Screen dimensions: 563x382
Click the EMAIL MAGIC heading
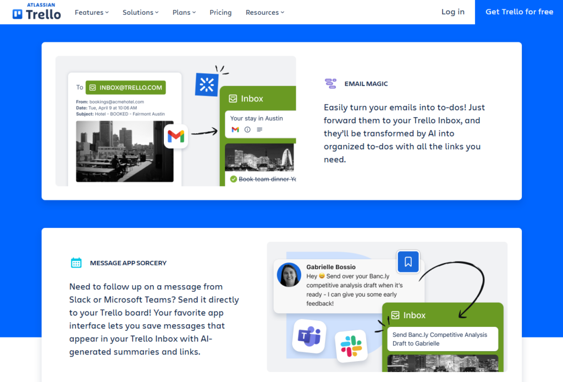pos(366,84)
